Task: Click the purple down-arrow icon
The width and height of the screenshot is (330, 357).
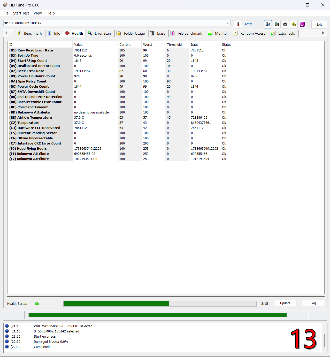Action: click(302, 24)
